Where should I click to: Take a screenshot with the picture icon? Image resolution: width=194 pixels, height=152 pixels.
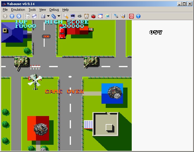107,16
